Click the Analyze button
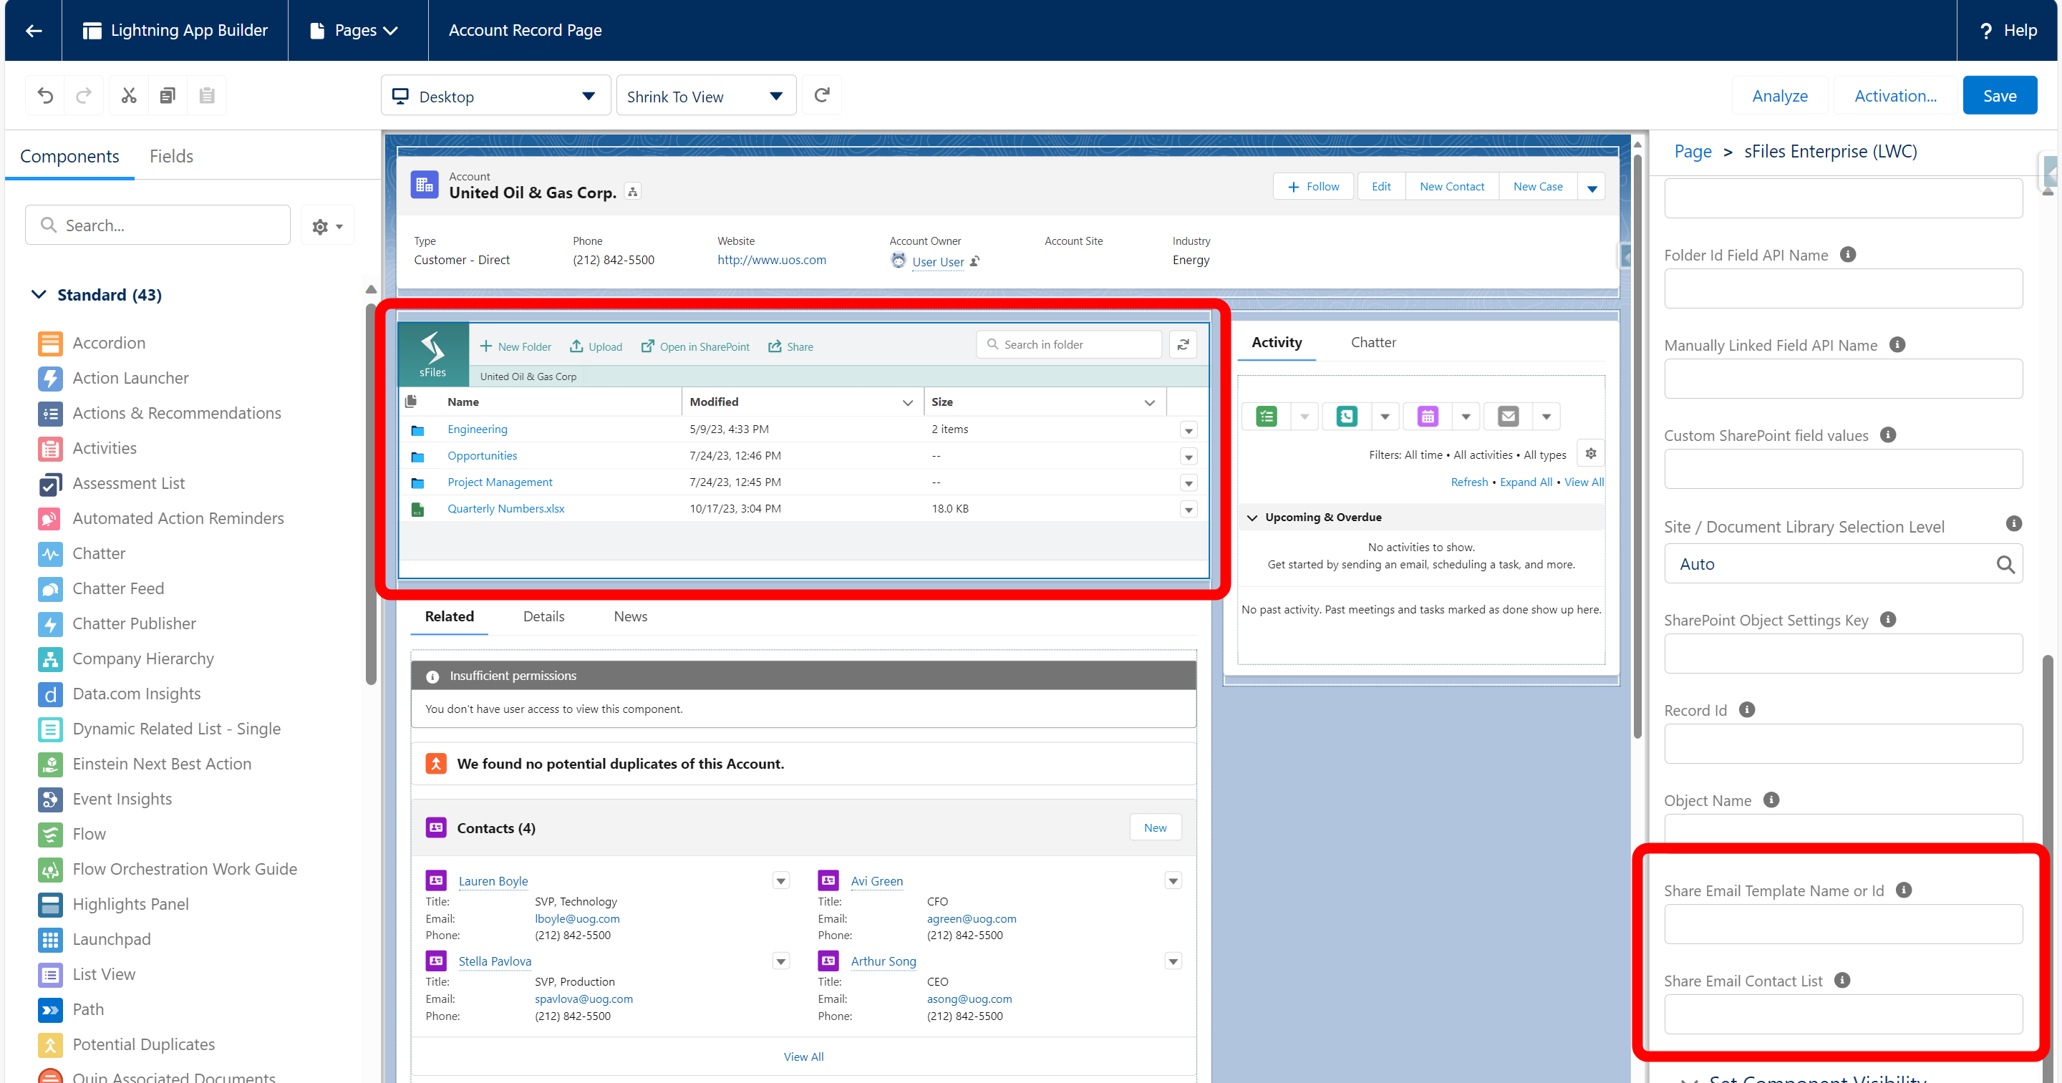2062x1083 pixels. pyautogui.click(x=1780, y=96)
